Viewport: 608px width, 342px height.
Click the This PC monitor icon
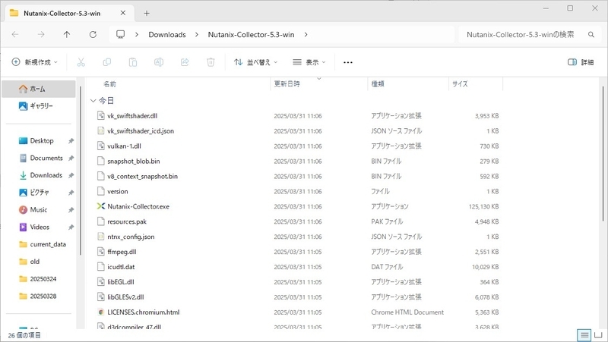click(121, 34)
